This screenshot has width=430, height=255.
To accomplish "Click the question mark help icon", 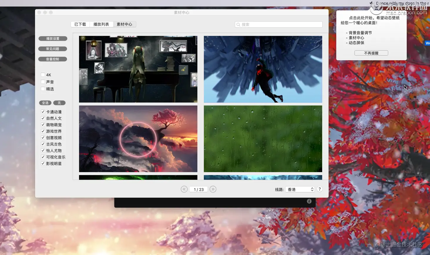I will (320, 189).
